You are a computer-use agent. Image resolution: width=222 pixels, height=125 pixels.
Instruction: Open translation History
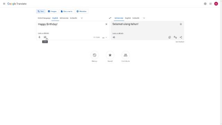point(94,55)
